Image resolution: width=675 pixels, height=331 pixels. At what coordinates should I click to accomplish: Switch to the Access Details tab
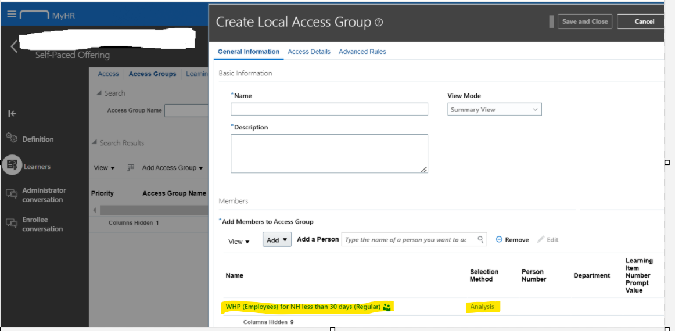coord(309,52)
